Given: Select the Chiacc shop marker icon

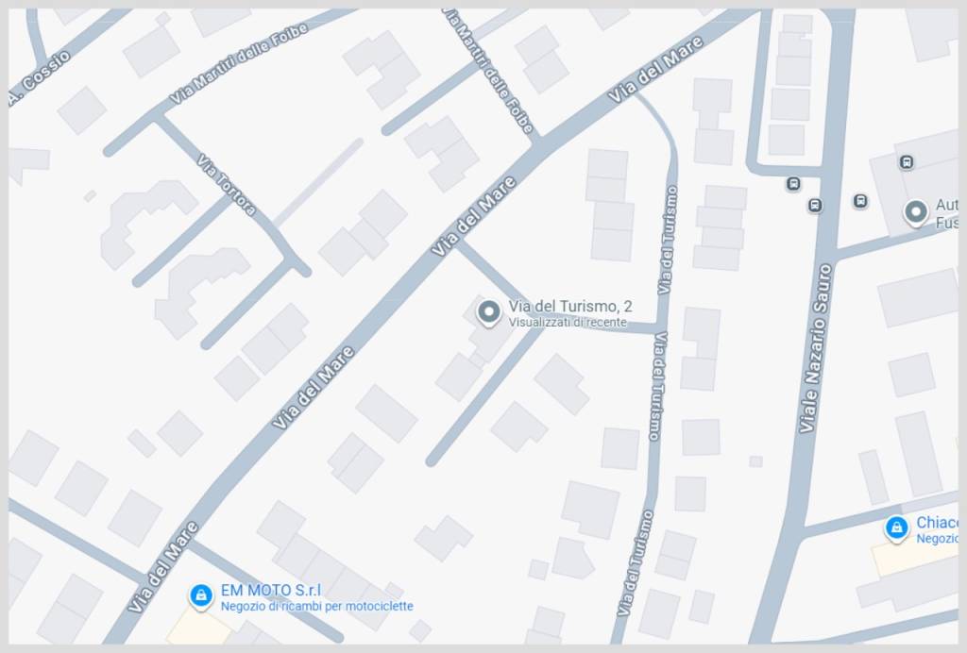Looking at the screenshot, I should [x=897, y=528].
